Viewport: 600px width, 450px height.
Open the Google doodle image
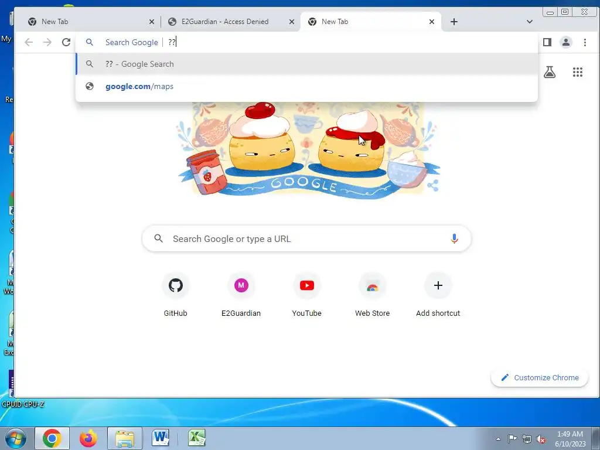pos(308,151)
